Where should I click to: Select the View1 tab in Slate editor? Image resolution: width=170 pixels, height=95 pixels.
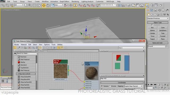coord(42,51)
